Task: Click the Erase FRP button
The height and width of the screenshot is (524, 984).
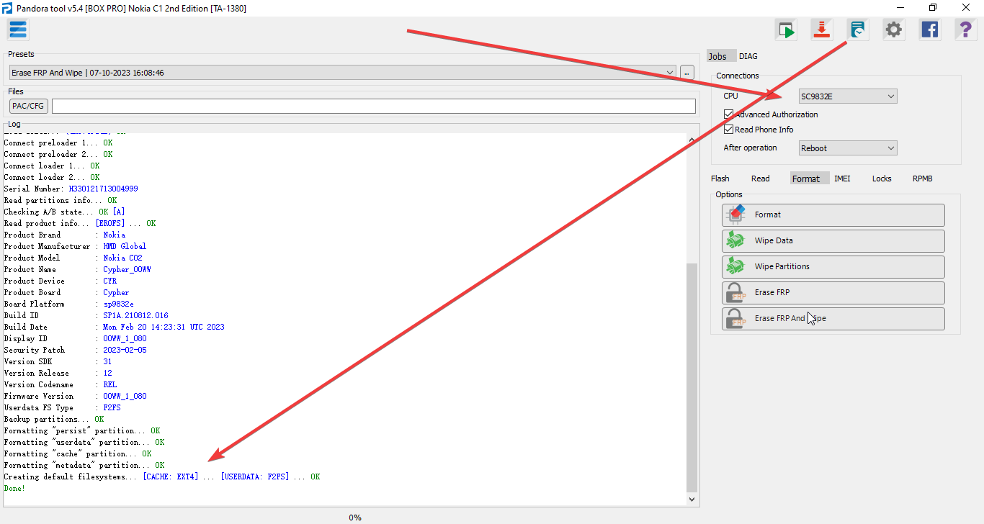Action: pos(833,292)
